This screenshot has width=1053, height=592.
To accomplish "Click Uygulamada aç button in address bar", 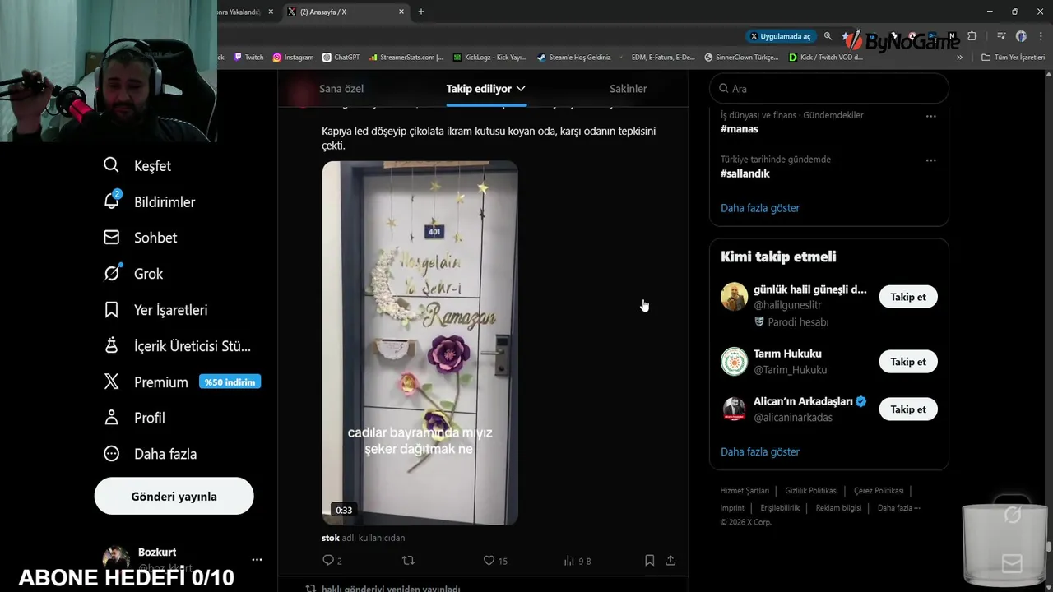I will (780, 36).
